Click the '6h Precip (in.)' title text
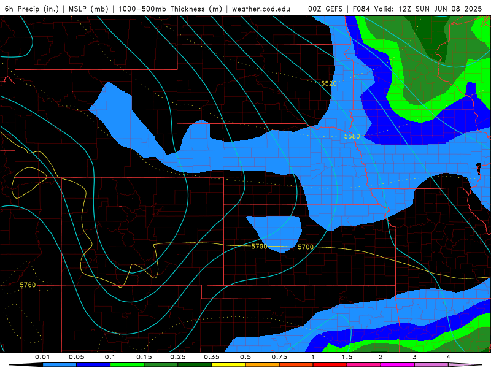491x368 pixels. point(32,9)
